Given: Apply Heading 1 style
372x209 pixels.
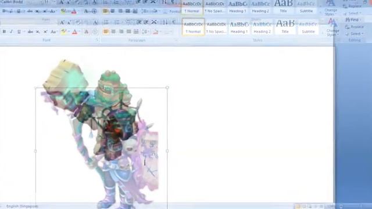Looking at the screenshot, I should [239, 27].
